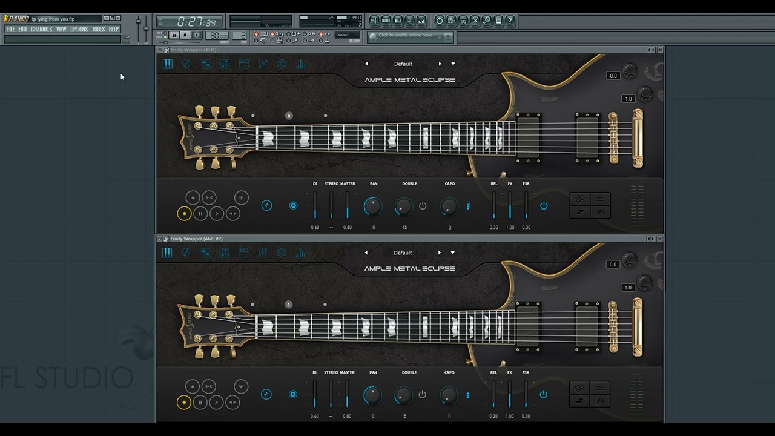The width and height of the screenshot is (775, 436).
Task: Toggle the yellow-ringed articulation button in AME
Action: point(184,213)
